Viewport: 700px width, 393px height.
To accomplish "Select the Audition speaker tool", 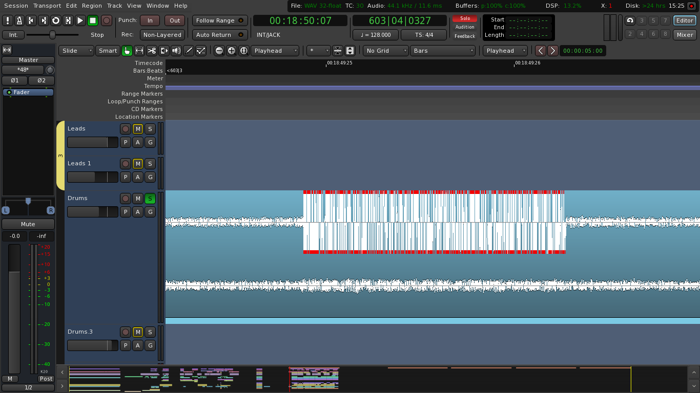I will coord(176,51).
